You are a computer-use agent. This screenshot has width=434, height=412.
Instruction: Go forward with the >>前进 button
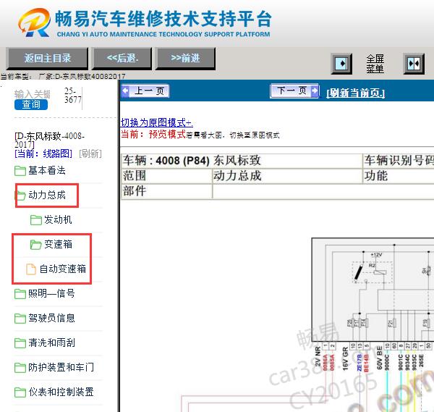click(185, 58)
